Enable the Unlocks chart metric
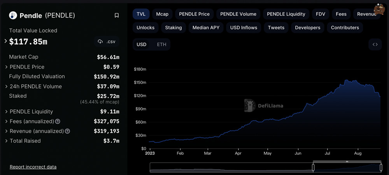The width and height of the screenshot is (389, 175). (x=145, y=28)
